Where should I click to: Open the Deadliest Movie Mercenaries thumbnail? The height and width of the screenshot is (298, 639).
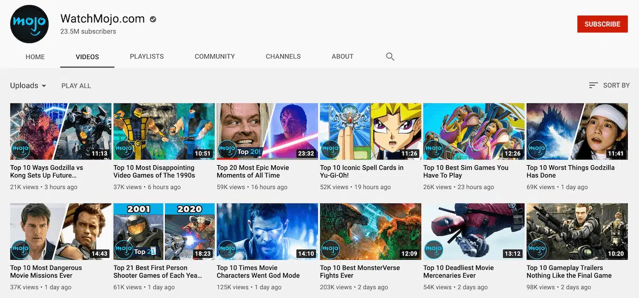474,232
